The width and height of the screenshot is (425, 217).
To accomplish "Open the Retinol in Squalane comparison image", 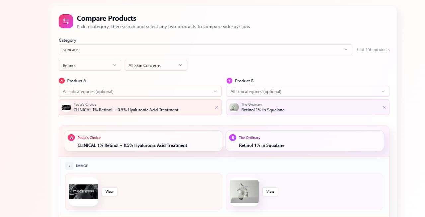I will [244, 192].
